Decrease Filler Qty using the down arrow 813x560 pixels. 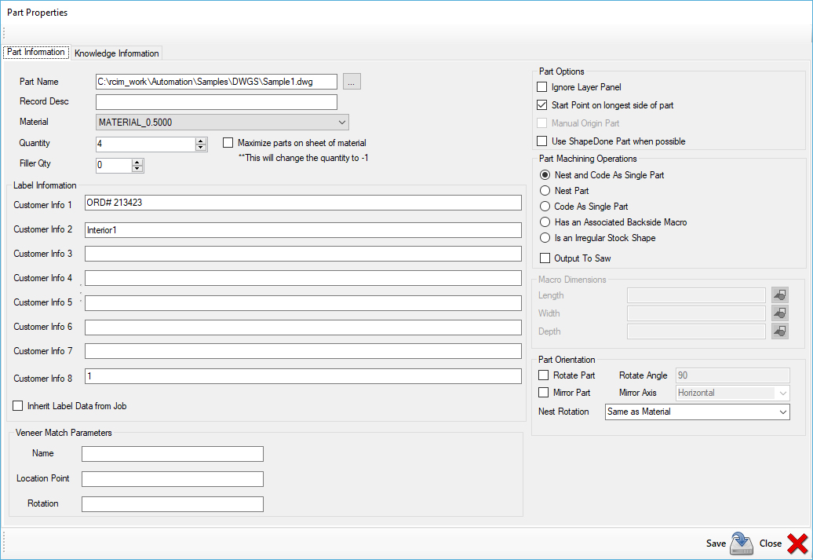point(138,169)
